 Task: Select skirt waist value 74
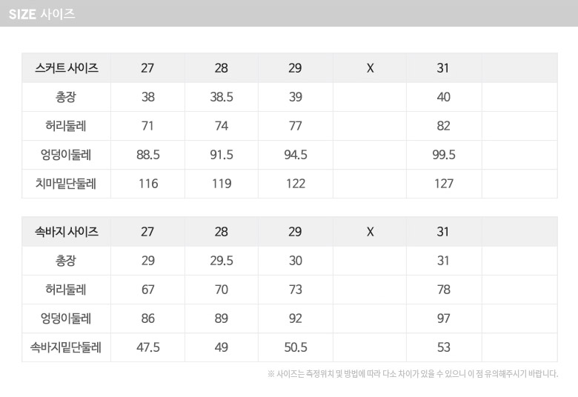[x=222, y=126]
